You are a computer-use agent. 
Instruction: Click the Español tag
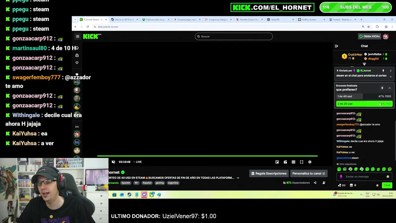point(147,183)
